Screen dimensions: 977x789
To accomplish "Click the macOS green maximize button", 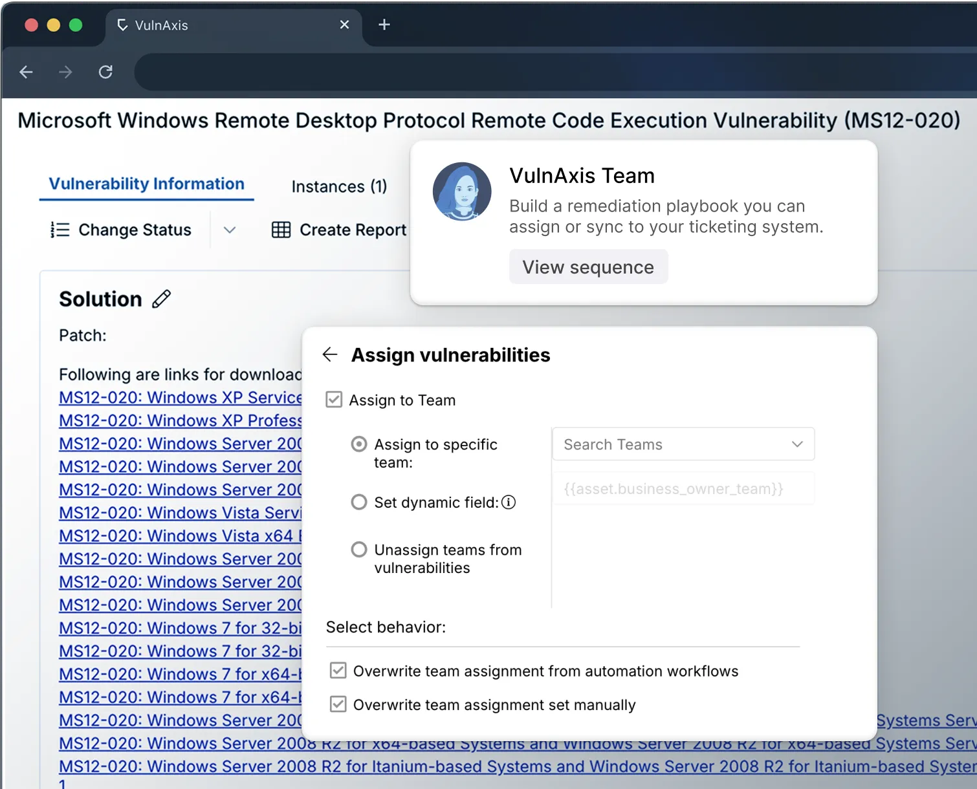I will (x=76, y=25).
